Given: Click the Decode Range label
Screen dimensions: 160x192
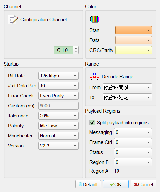Looking at the screenshot, I should (118, 77).
